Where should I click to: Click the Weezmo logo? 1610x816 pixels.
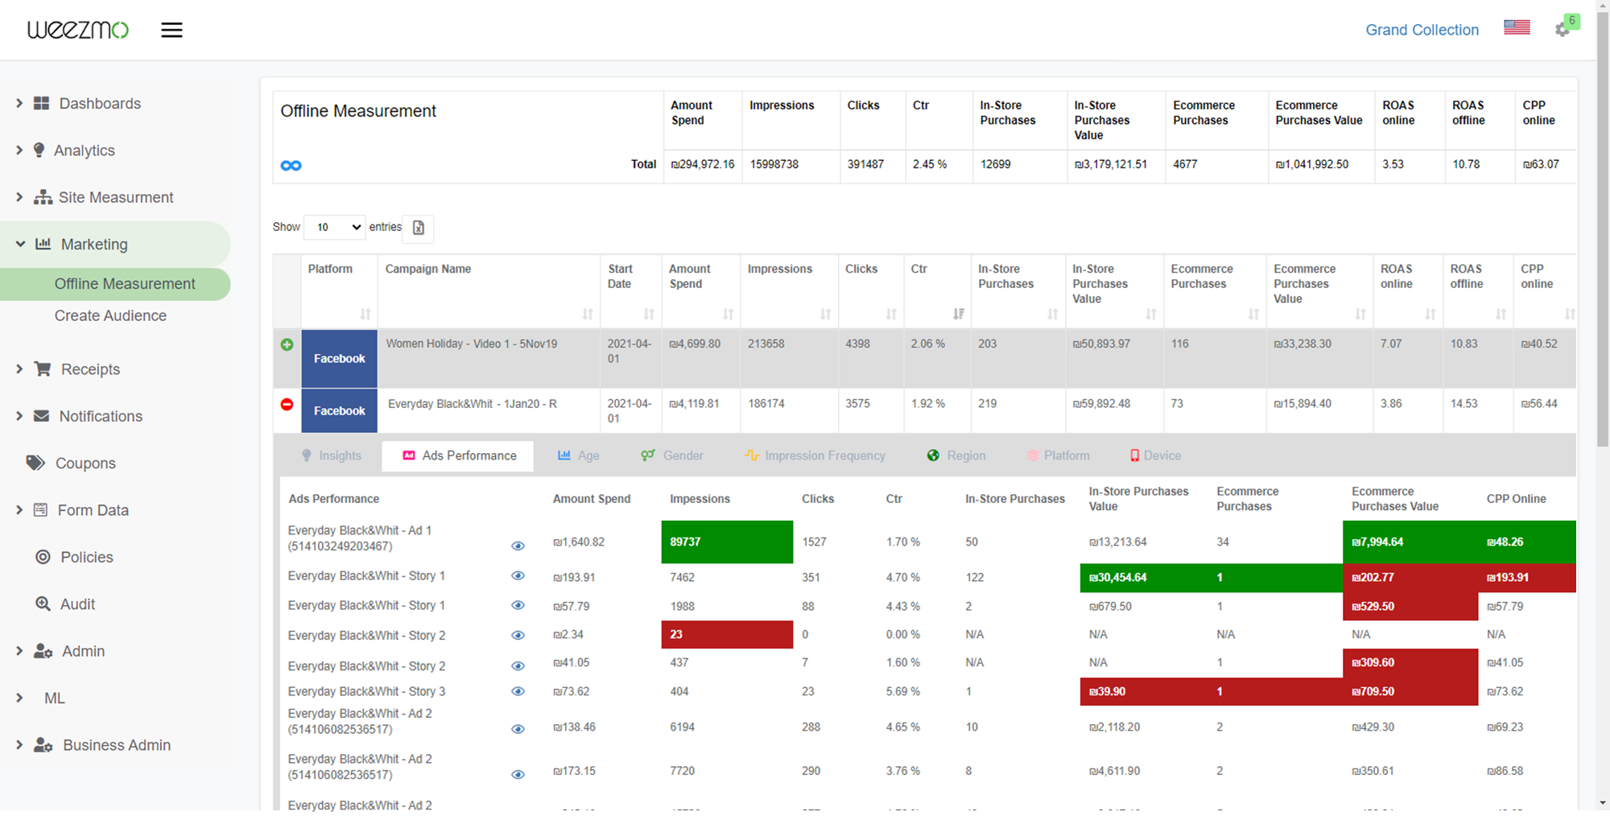pyautogui.click(x=77, y=29)
